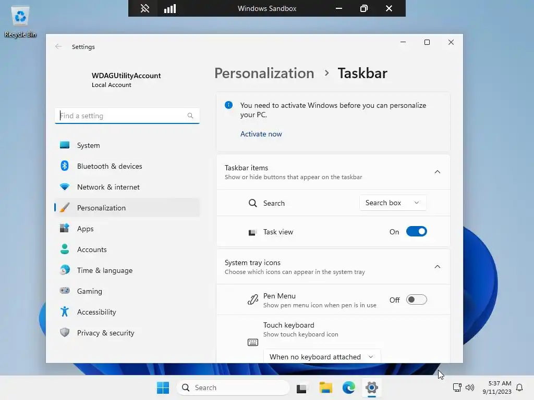Click the System monitor icon in sidebar
The height and width of the screenshot is (400, 534).
tap(64, 145)
